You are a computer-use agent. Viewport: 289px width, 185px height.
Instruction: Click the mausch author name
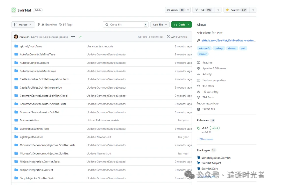[24, 37]
